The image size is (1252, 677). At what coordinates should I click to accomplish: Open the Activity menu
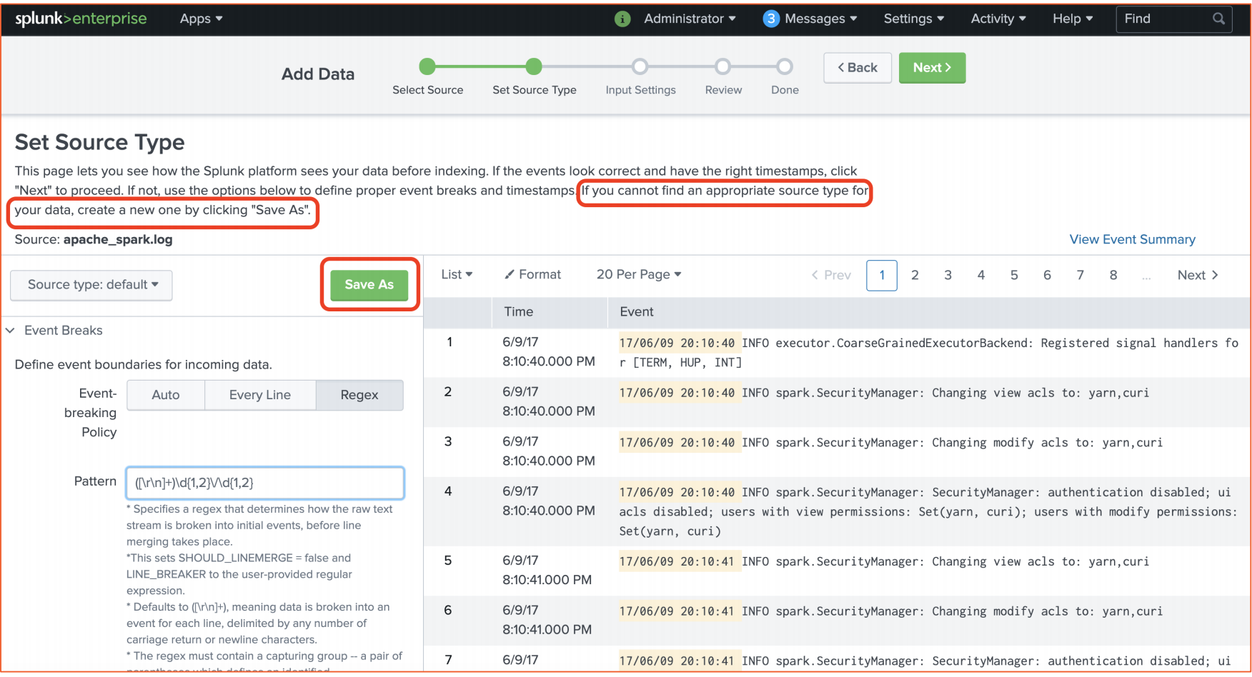pyautogui.click(x=998, y=19)
